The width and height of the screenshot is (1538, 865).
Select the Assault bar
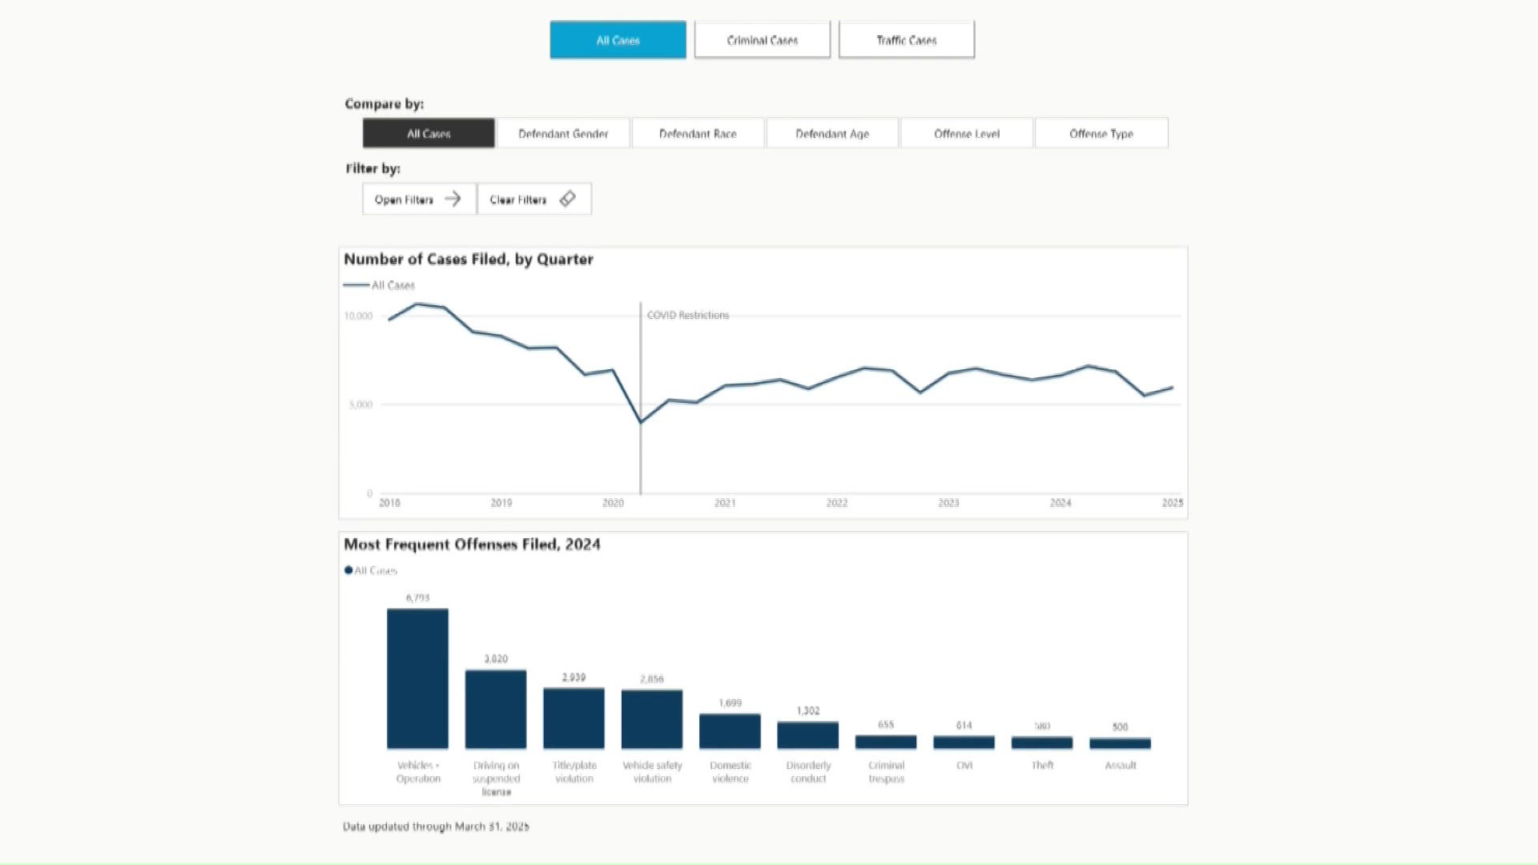click(x=1120, y=743)
